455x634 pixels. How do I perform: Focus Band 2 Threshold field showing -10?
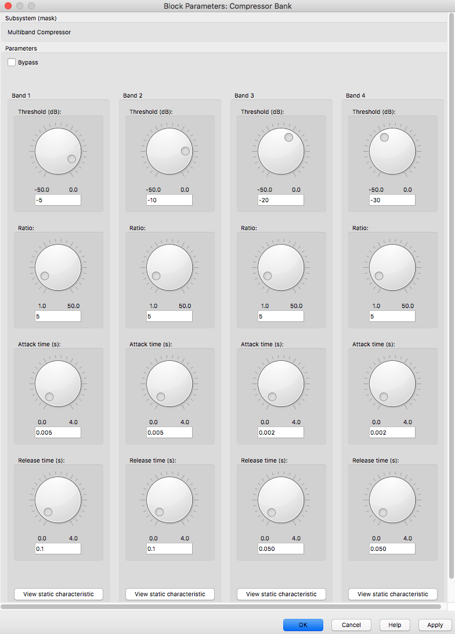(x=169, y=200)
